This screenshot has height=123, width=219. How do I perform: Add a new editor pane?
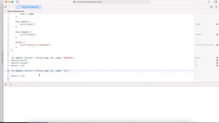tap(216, 7)
